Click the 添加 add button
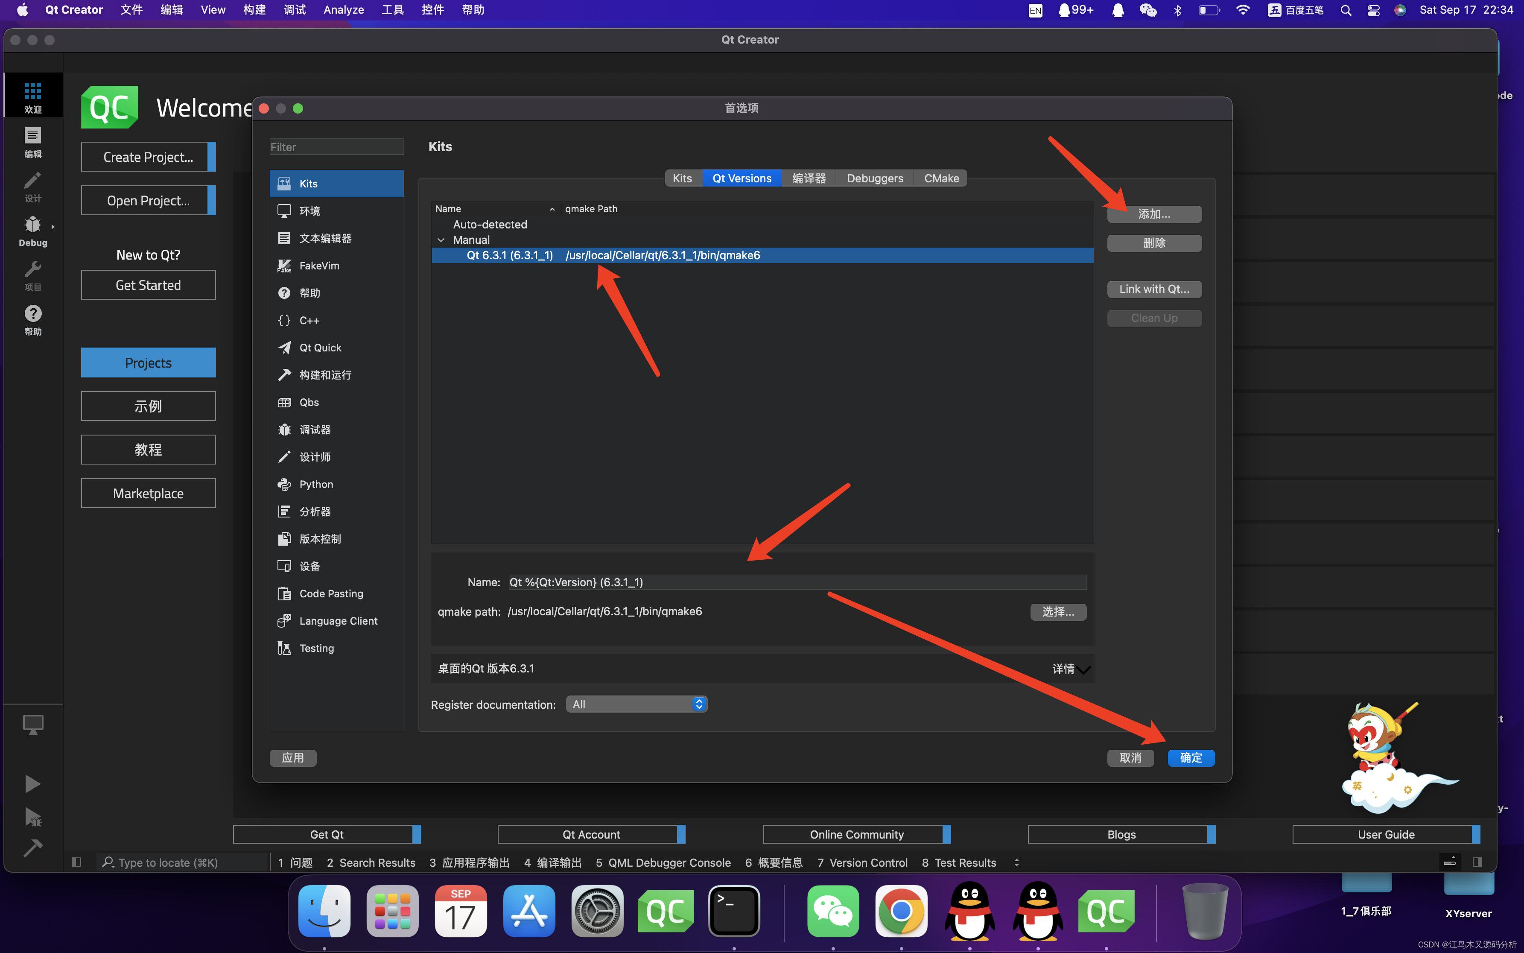Viewport: 1524px width, 953px height. (x=1153, y=213)
